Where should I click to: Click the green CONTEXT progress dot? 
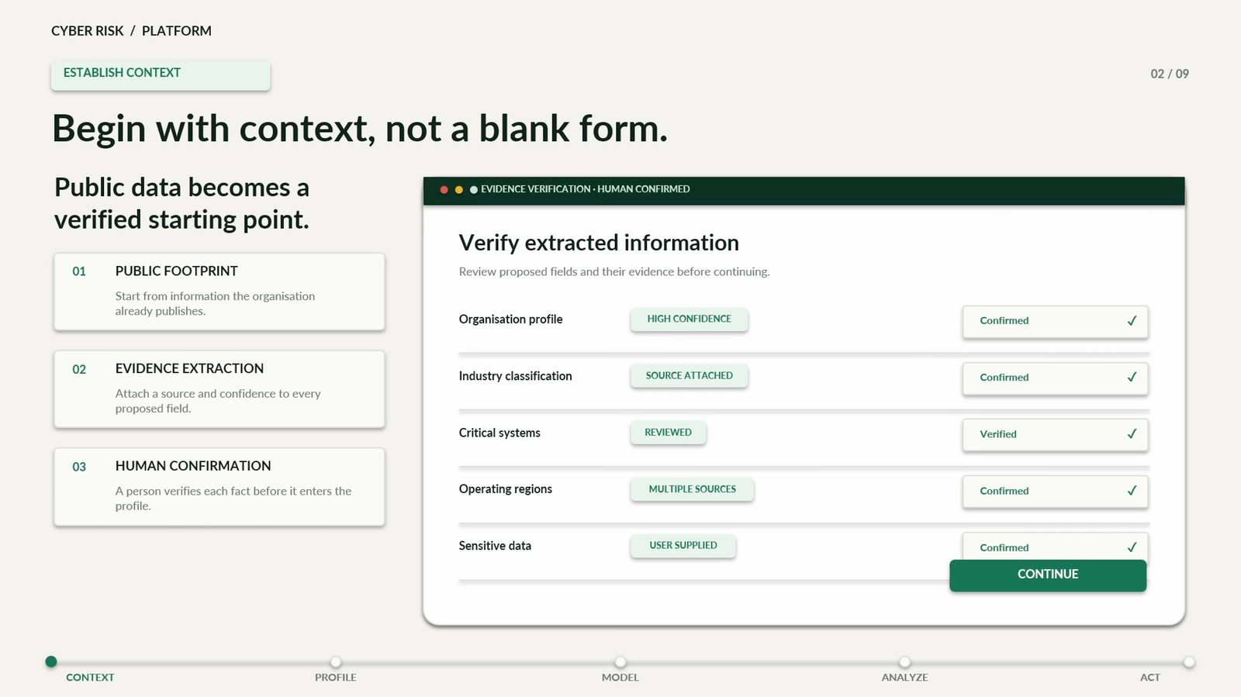51,661
